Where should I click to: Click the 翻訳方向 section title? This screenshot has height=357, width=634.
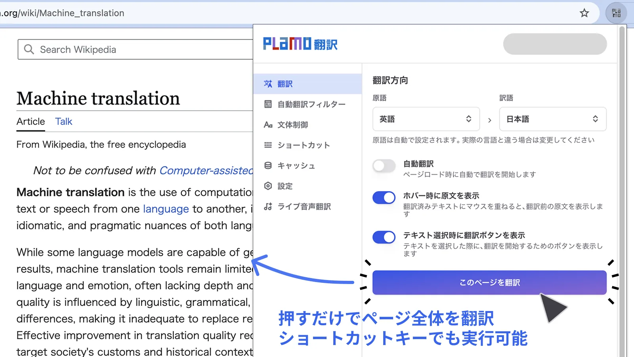coord(390,80)
